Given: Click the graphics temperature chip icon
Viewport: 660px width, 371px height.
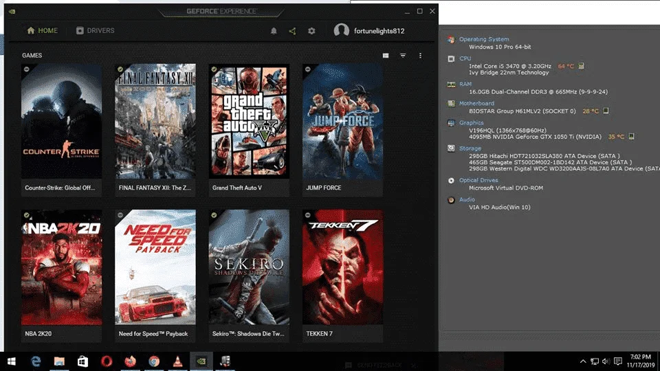Looking at the screenshot, I should [x=631, y=136].
